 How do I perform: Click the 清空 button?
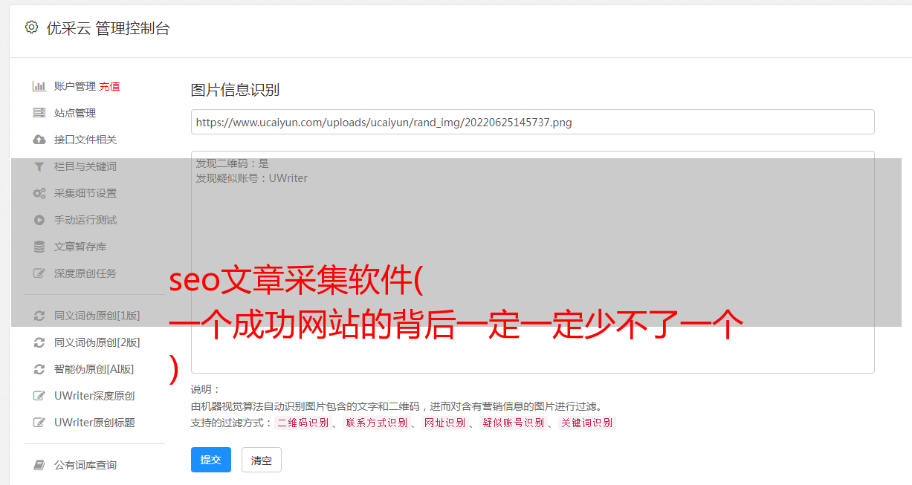[x=262, y=460]
